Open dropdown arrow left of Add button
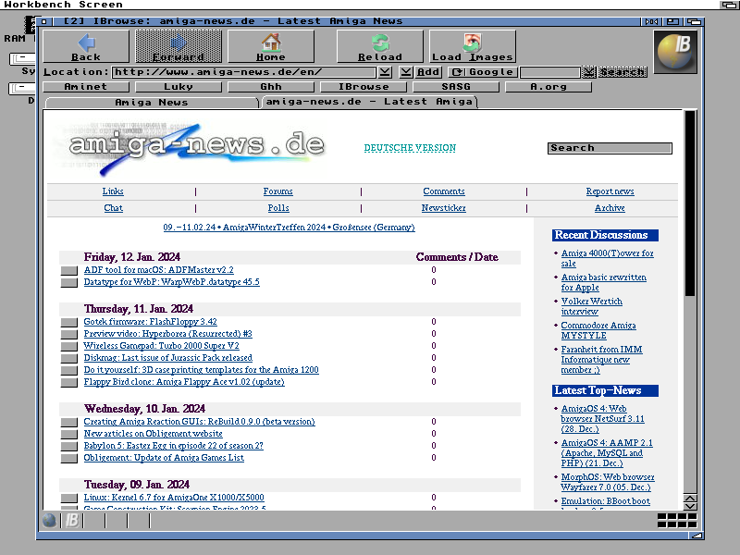 (x=406, y=72)
